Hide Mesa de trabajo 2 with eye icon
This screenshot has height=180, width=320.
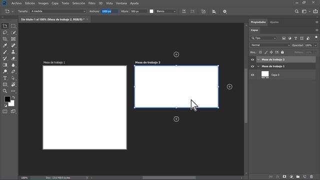(252, 59)
